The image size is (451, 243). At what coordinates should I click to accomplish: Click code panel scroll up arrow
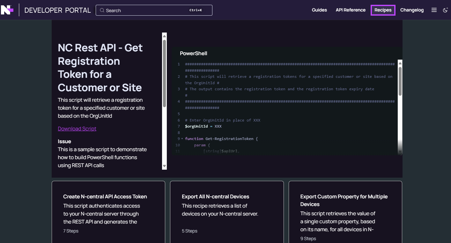point(400,63)
